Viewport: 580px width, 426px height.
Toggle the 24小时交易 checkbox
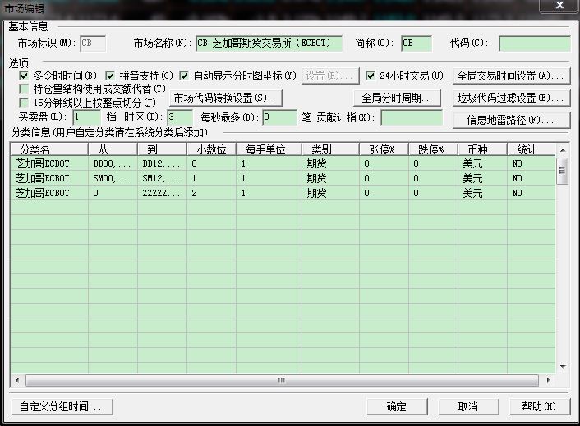pyautogui.click(x=371, y=76)
